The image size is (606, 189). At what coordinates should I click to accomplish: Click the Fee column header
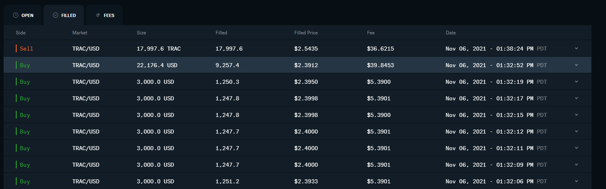point(371,33)
